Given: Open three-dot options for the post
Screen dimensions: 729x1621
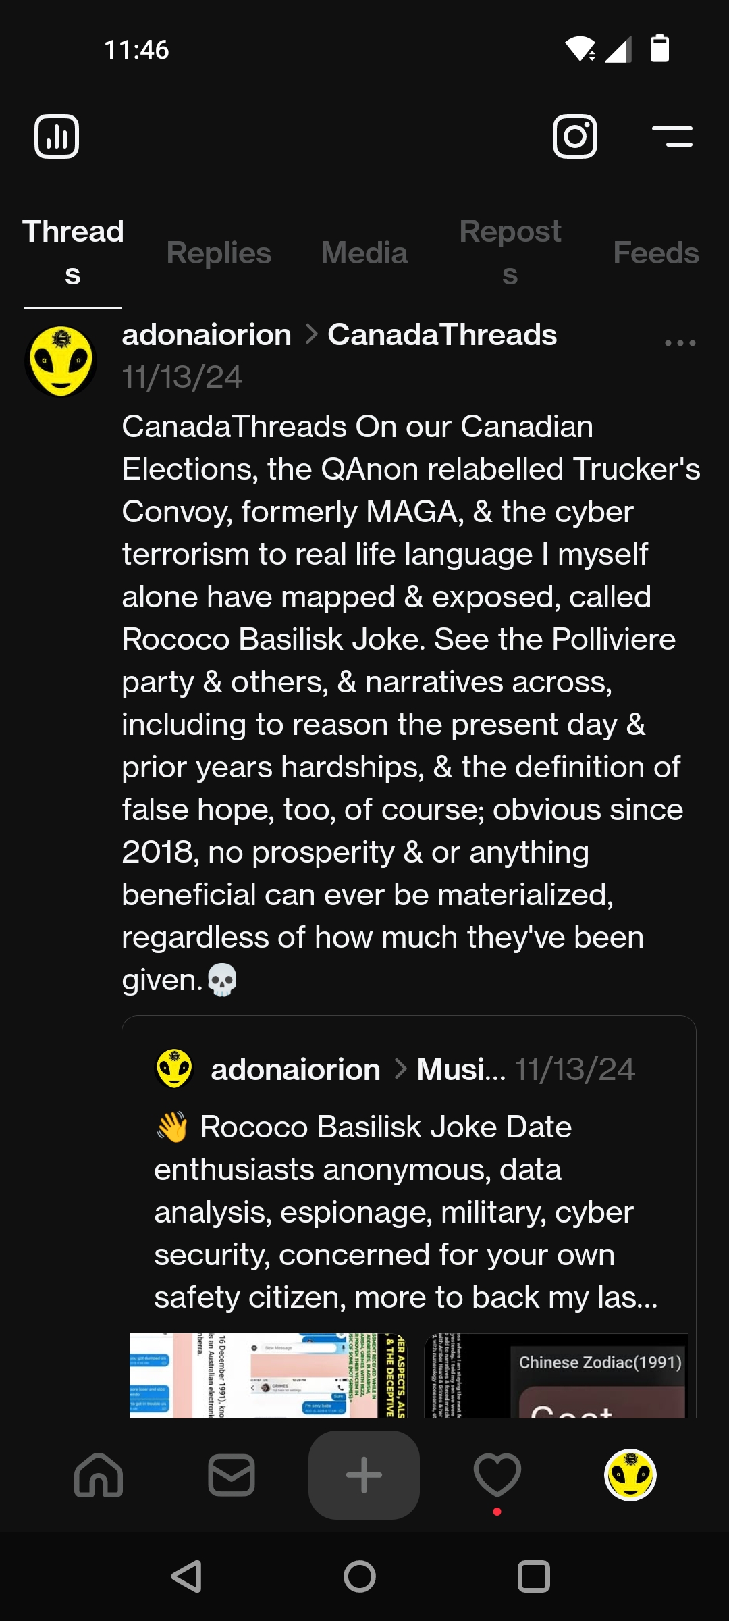Looking at the screenshot, I should point(680,343).
